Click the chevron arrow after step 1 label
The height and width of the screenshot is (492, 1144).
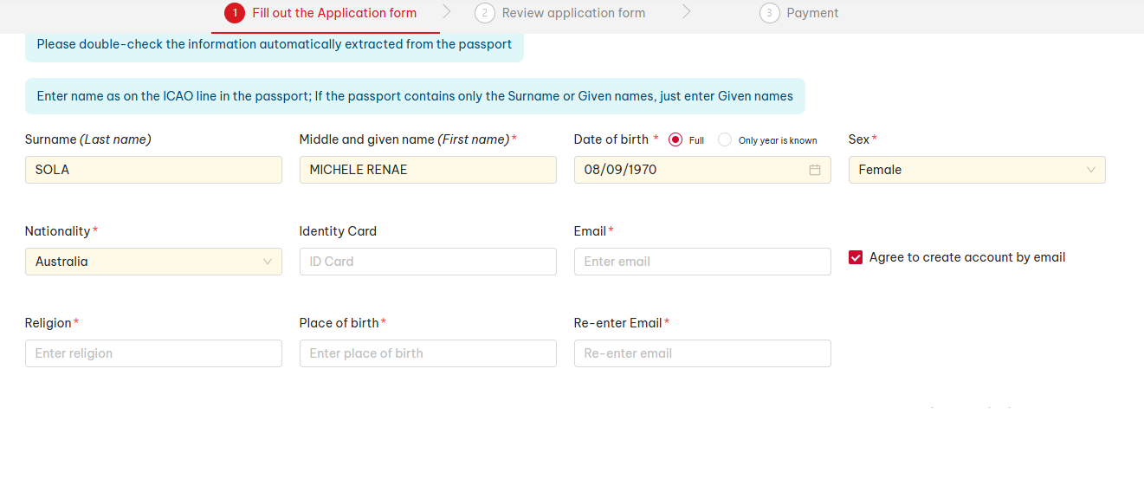tap(446, 12)
